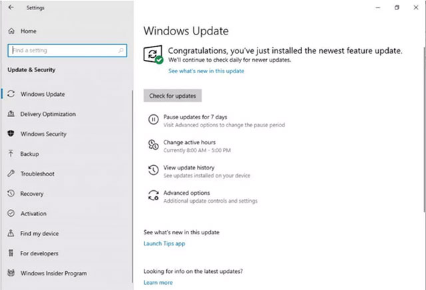The height and width of the screenshot is (290, 426).
Task: Click the Activation checkmark circle icon
Action: [x=11, y=213]
